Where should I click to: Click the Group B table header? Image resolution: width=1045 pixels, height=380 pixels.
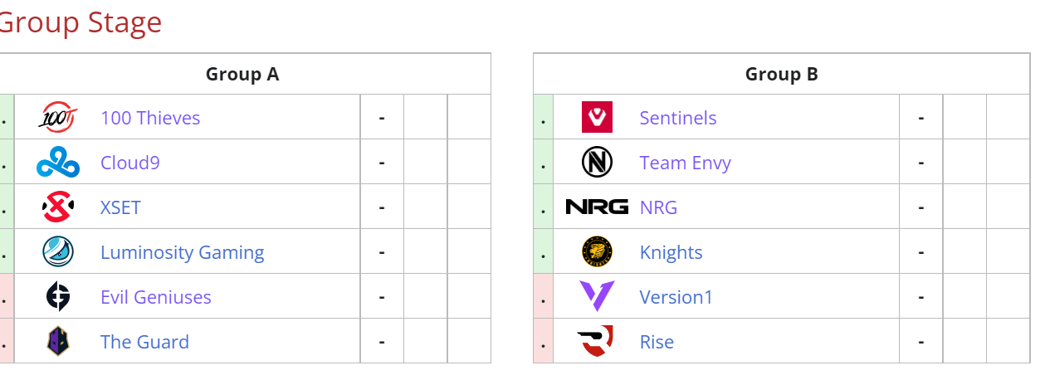point(782,74)
